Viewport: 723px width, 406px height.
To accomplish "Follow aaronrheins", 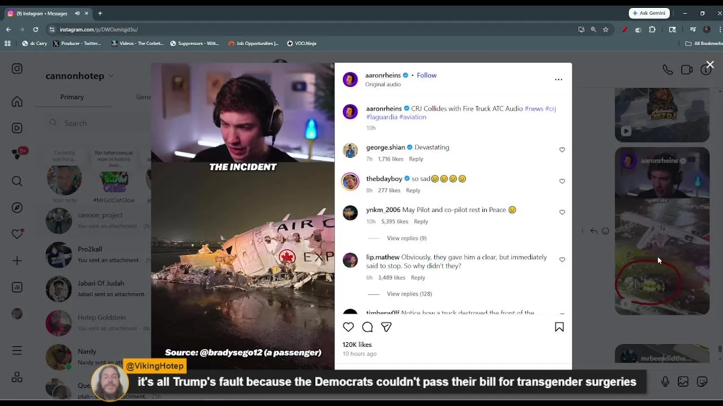I will (426, 75).
